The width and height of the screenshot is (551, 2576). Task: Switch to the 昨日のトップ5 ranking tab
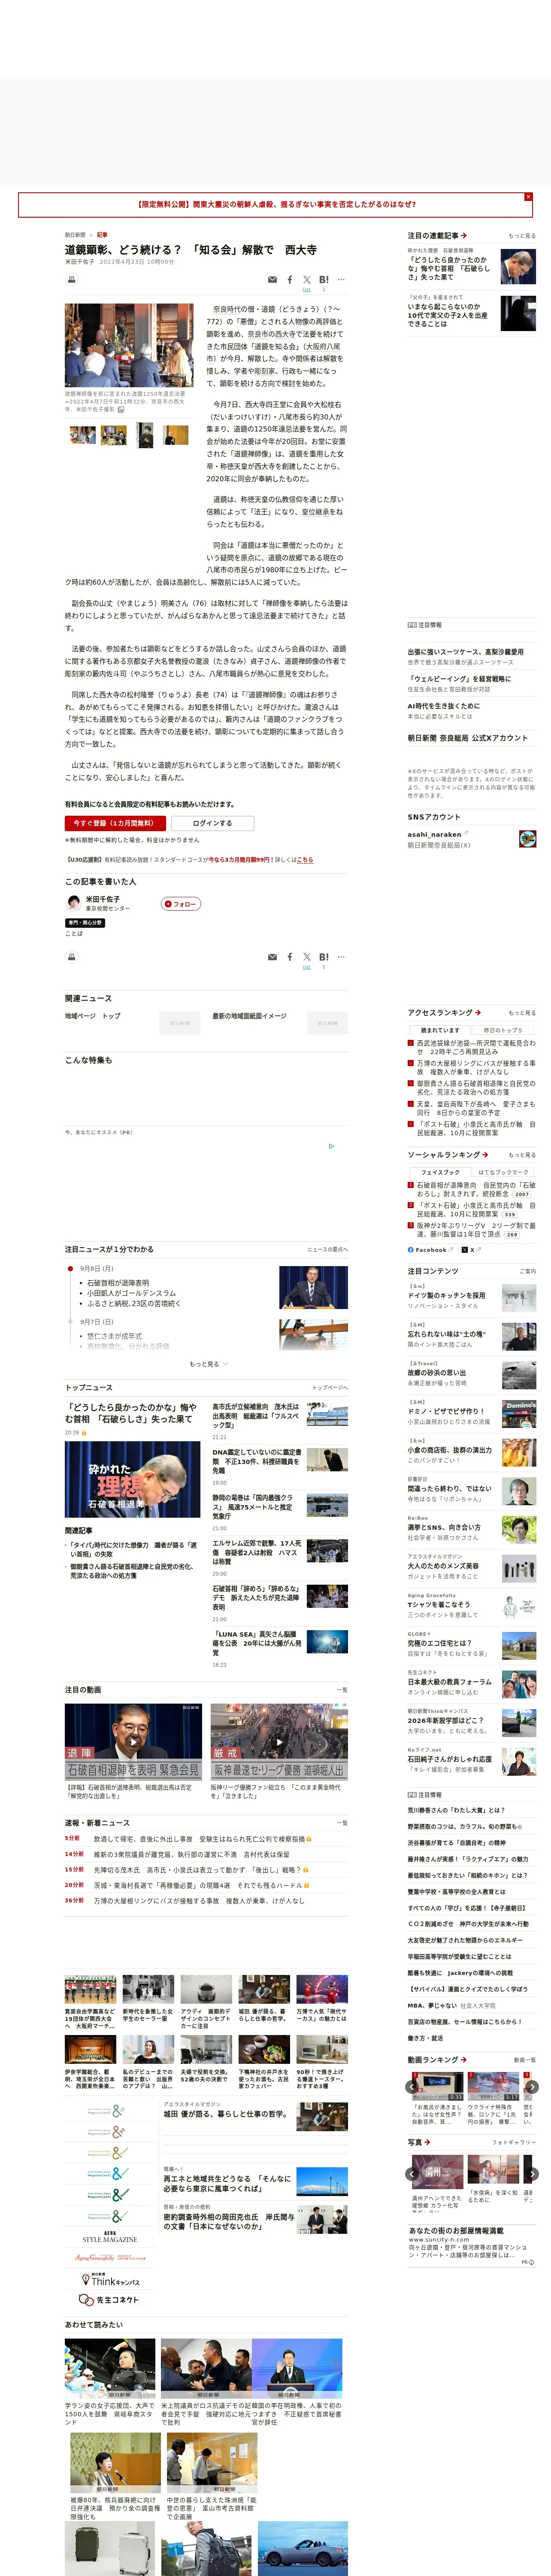pyautogui.click(x=503, y=1030)
